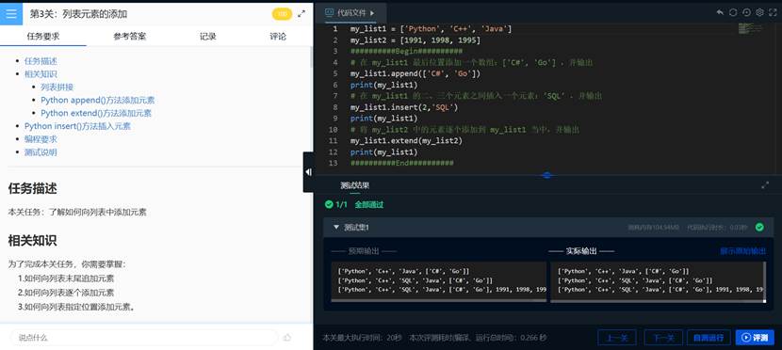Open the 任务描述 contents link
Viewport: 782px width, 350px height.
point(41,61)
